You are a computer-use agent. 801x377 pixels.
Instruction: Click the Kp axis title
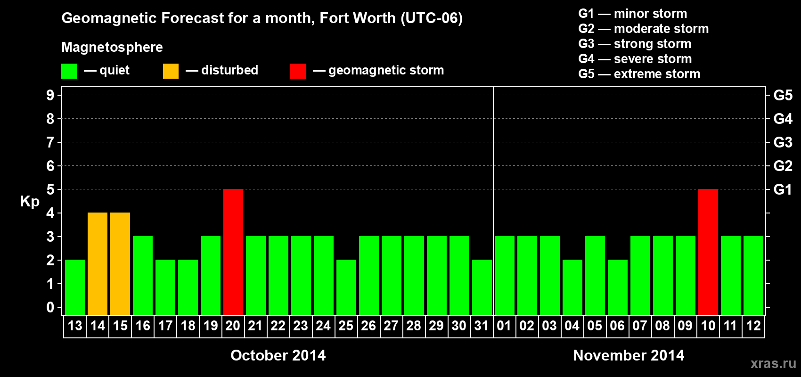pos(30,202)
